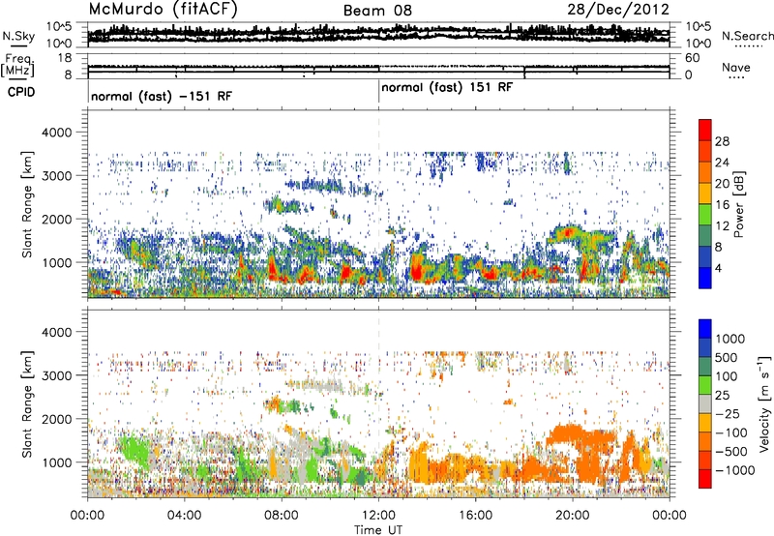Click the date '28/Dec/2012'

point(618,10)
